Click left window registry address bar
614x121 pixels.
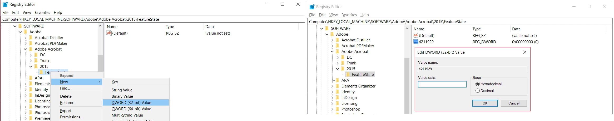pos(153,19)
